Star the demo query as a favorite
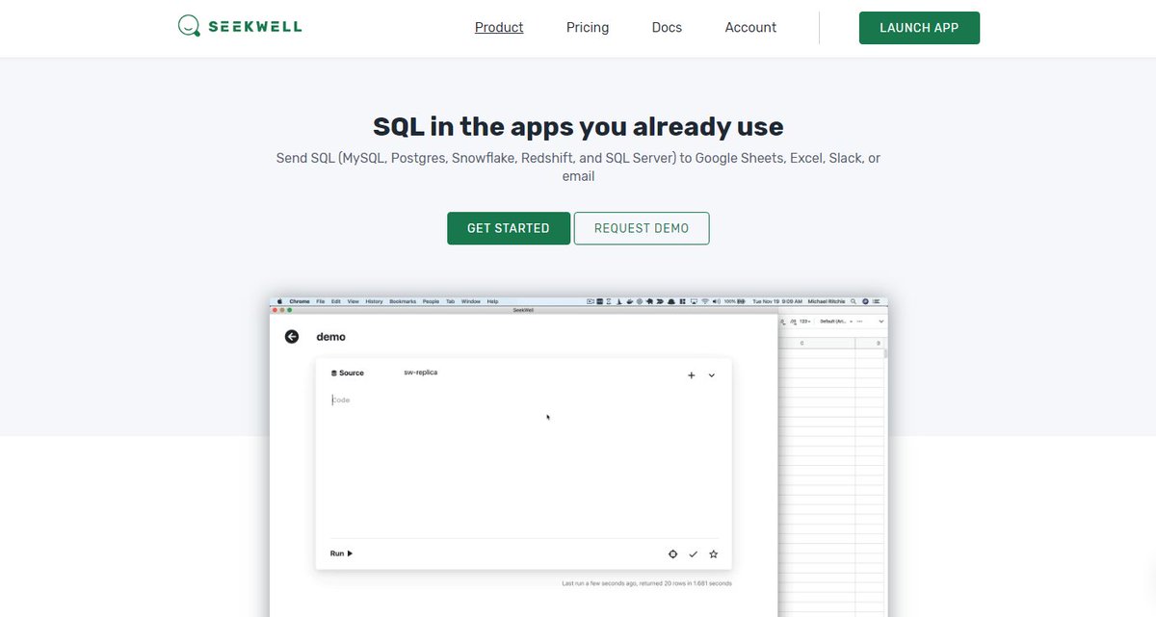The height and width of the screenshot is (617, 1156). click(713, 553)
